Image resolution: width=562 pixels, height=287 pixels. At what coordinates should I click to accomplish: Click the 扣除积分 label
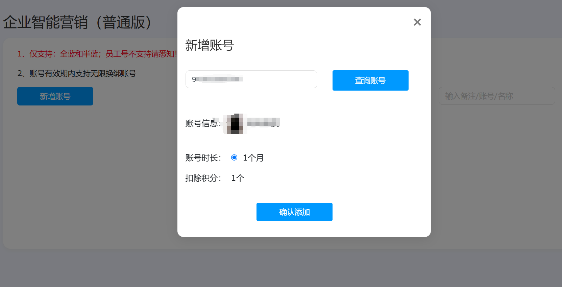203,178
